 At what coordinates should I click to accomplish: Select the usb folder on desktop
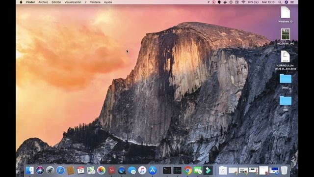click(x=286, y=101)
